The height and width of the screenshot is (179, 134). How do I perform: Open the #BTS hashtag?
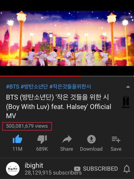click(13, 86)
